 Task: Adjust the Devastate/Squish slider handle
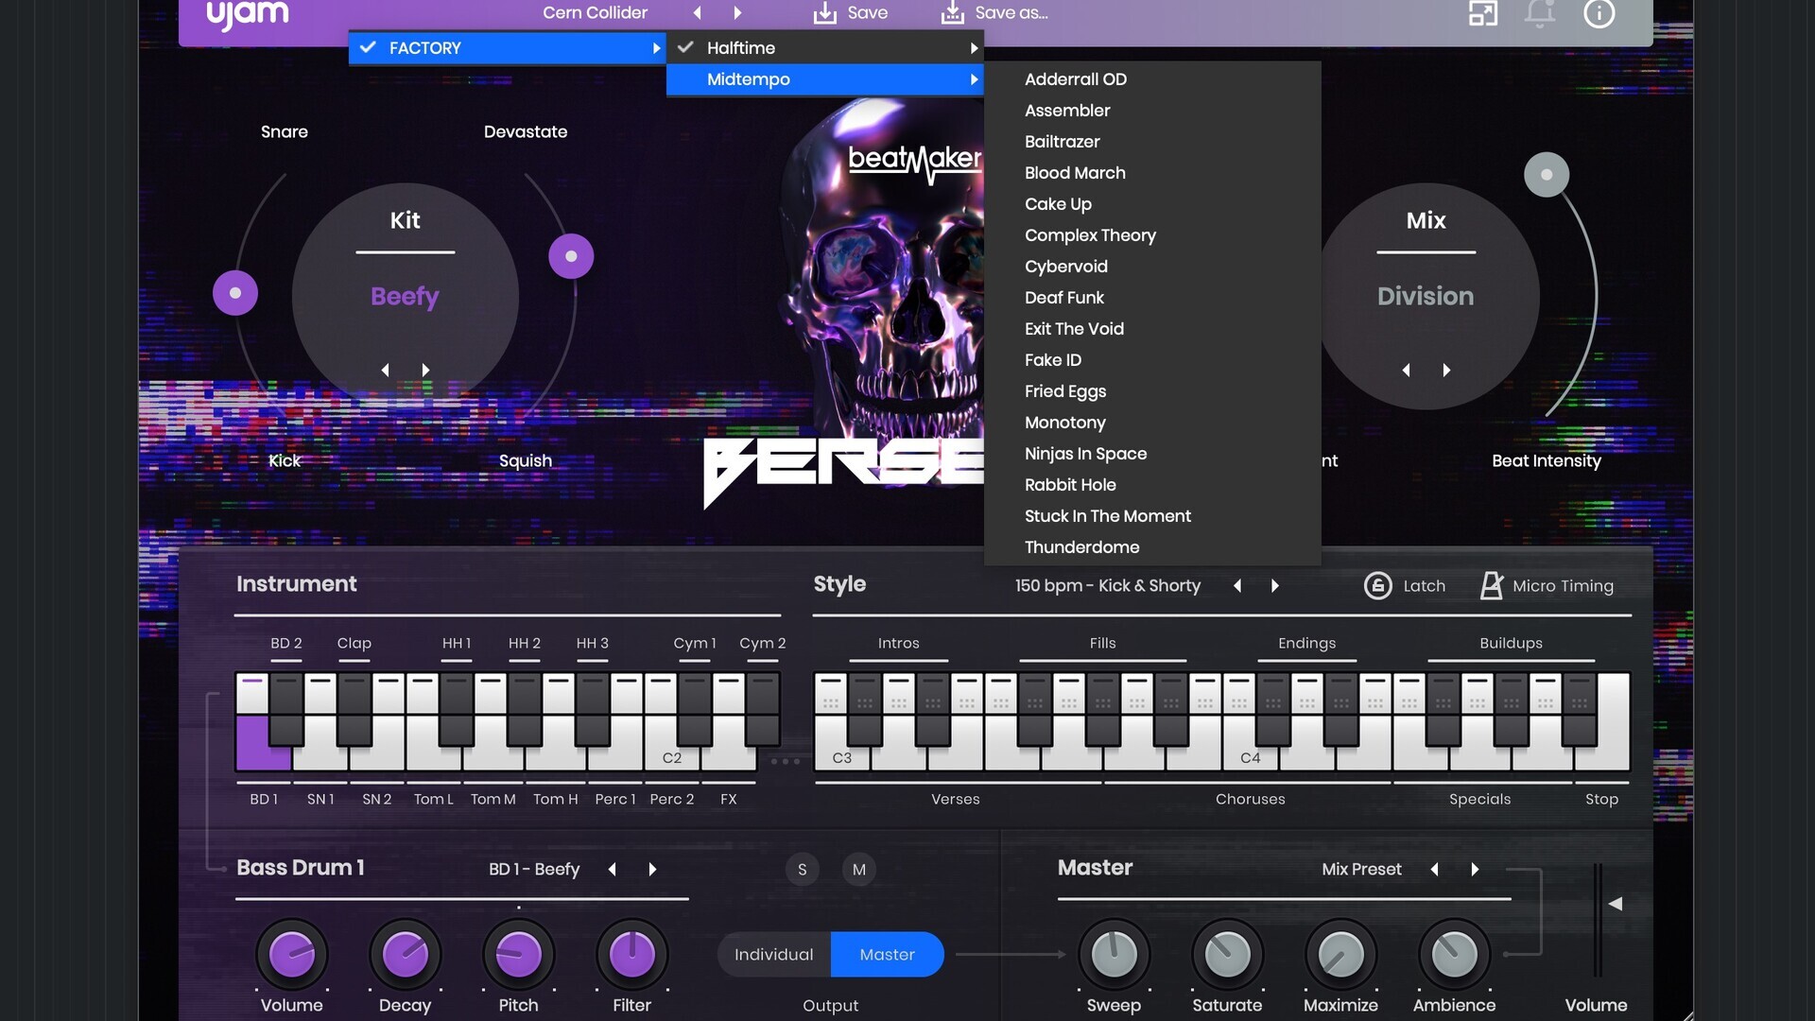(x=571, y=256)
